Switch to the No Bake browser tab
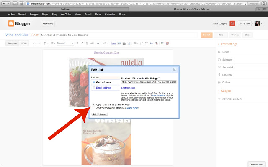Viewport: 268px width, 167px height. pyautogui.click(x=65, y=9)
